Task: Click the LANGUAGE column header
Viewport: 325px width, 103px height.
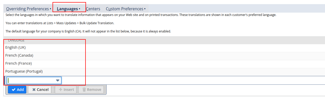Action: pos(16,40)
